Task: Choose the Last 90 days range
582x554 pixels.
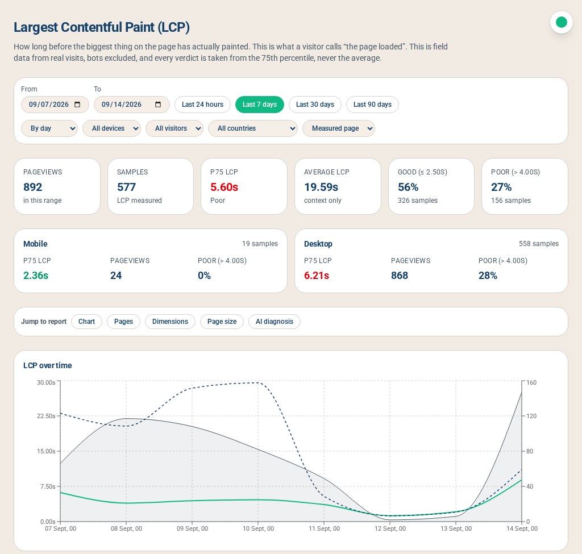Action: (x=372, y=105)
